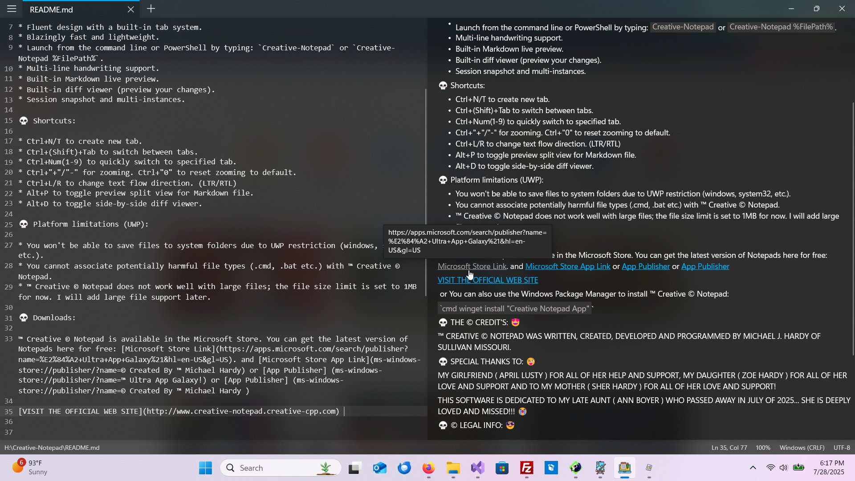The image size is (855, 481).
Task: Click the taskbar Search box
Action: coord(281,468)
